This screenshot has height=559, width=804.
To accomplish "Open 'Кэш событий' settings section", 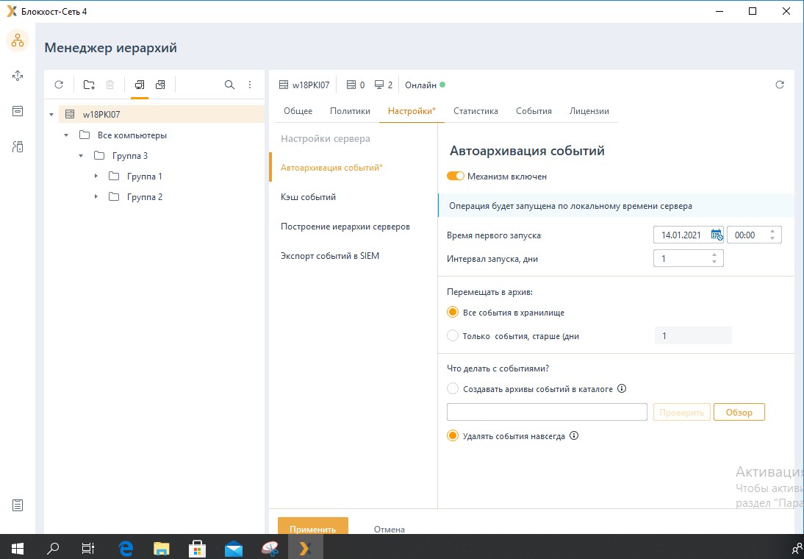I will click(x=308, y=197).
